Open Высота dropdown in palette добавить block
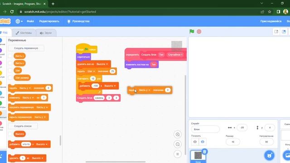290x163 pixels. (x=42, y=144)
